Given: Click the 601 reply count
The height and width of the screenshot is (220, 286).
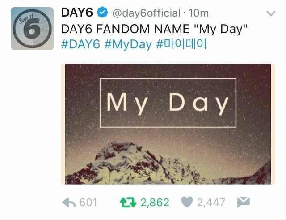Looking at the screenshot, I should 88,203.
